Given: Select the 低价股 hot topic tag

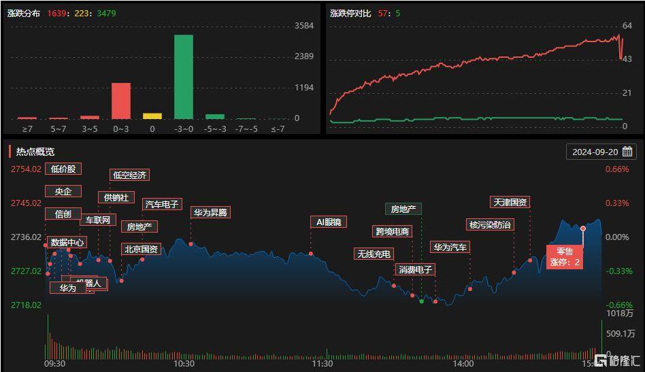Looking at the screenshot, I should pos(63,169).
